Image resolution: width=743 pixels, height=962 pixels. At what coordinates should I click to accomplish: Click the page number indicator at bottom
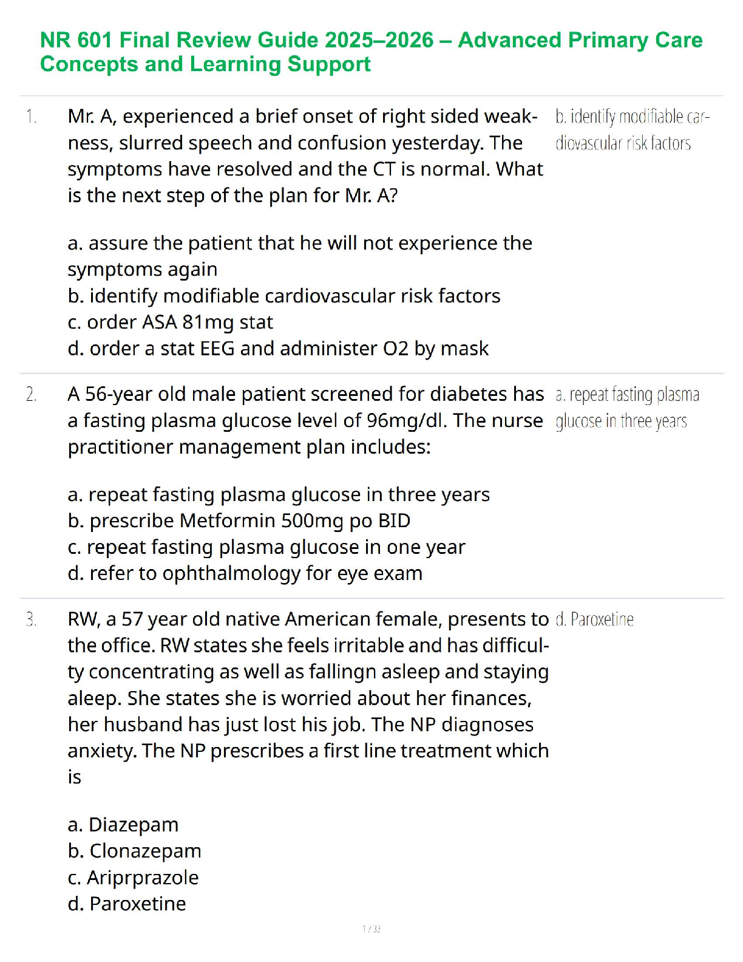[x=371, y=929]
